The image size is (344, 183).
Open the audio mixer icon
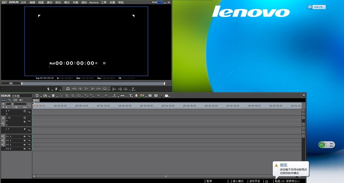tap(156, 96)
